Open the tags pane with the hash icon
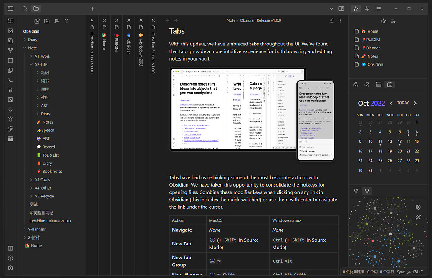 click(367, 8)
